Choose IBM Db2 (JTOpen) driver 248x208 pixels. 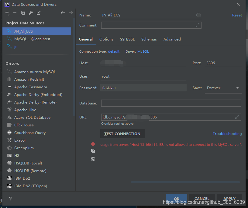(37, 186)
